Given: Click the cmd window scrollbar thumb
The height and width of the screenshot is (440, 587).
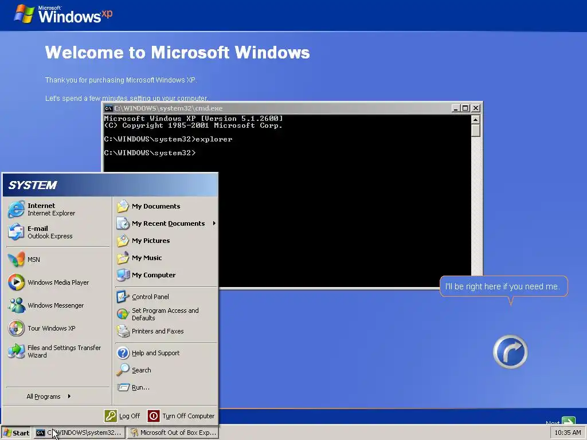Looking at the screenshot, I should click(x=475, y=131).
